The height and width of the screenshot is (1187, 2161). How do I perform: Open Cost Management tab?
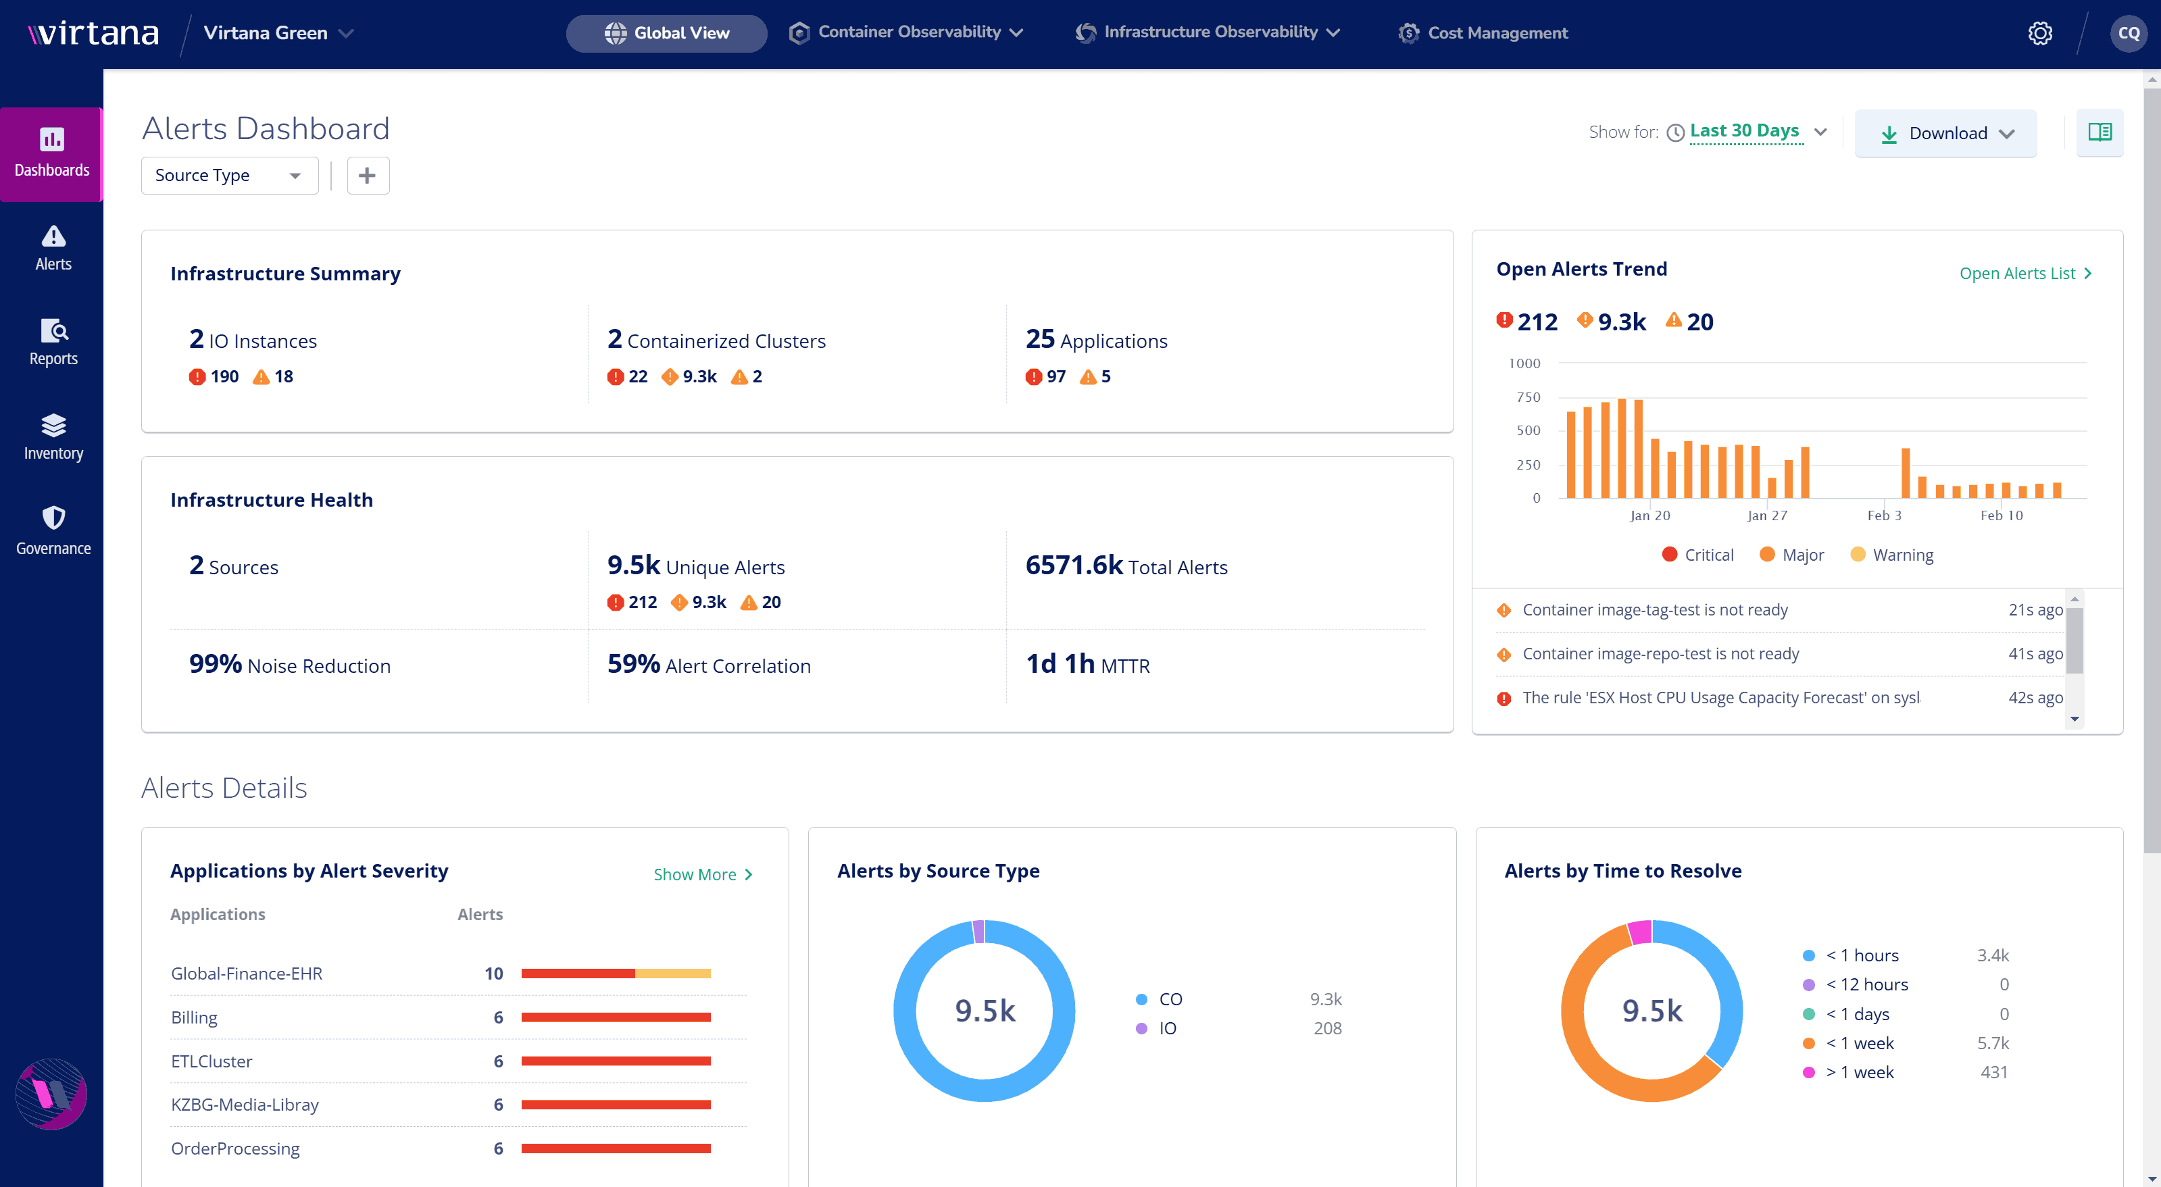(1483, 32)
